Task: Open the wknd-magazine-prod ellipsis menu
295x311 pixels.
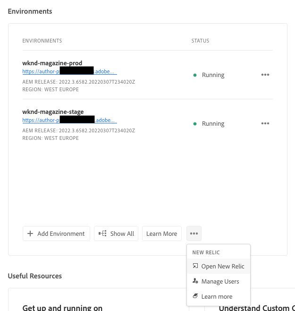Action: [x=265, y=75]
